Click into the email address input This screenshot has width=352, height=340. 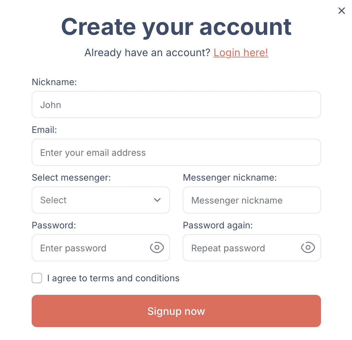point(176,152)
